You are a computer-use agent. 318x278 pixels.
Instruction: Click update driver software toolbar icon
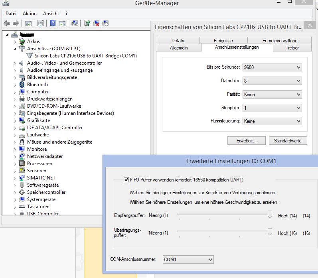point(87,23)
